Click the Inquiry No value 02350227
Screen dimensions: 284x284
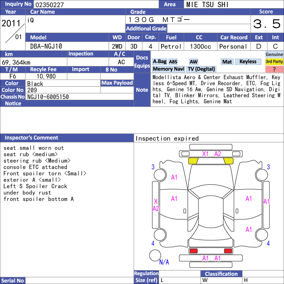click(50, 5)
